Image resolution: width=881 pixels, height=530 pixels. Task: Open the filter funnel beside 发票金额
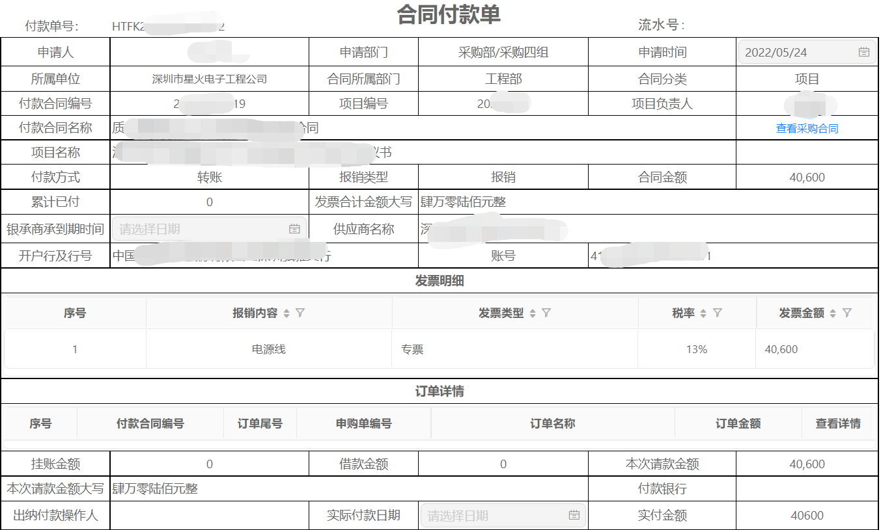click(x=846, y=313)
